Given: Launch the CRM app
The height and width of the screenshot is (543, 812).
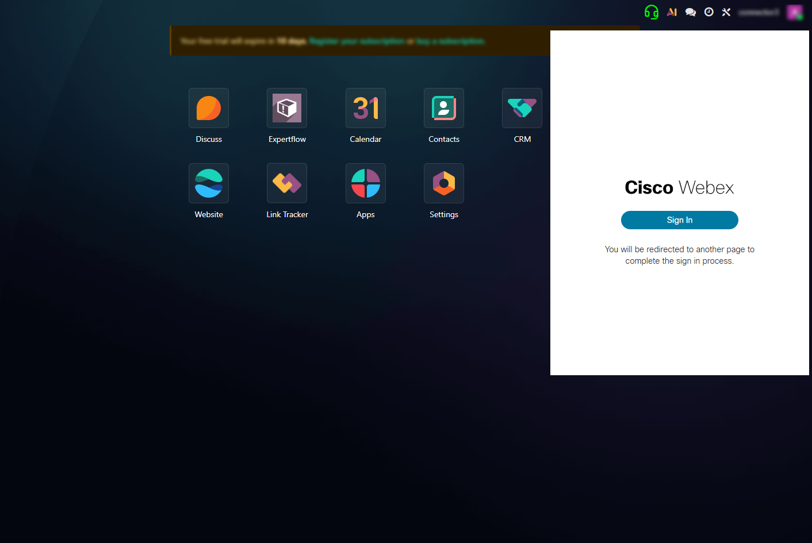Looking at the screenshot, I should (522, 108).
